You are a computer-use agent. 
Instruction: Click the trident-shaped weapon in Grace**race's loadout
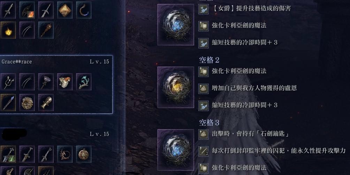tap(8, 82)
